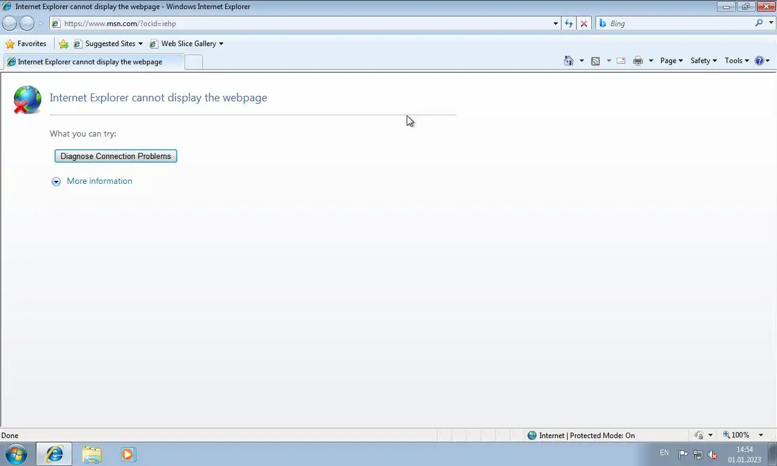
Task: Click Internet Protected Mode status zone
Action: pos(581,435)
